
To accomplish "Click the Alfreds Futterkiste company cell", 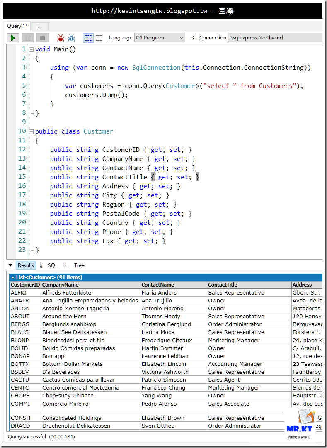I will [x=91, y=292].
